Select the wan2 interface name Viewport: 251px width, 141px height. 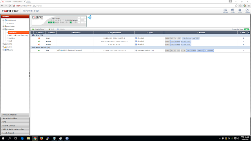point(48,44)
